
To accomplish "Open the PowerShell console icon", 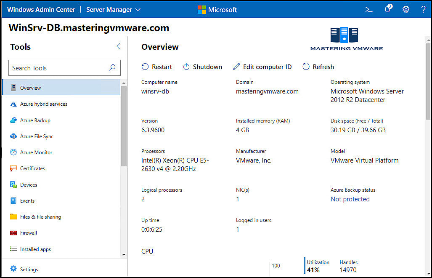I will 368,9.
